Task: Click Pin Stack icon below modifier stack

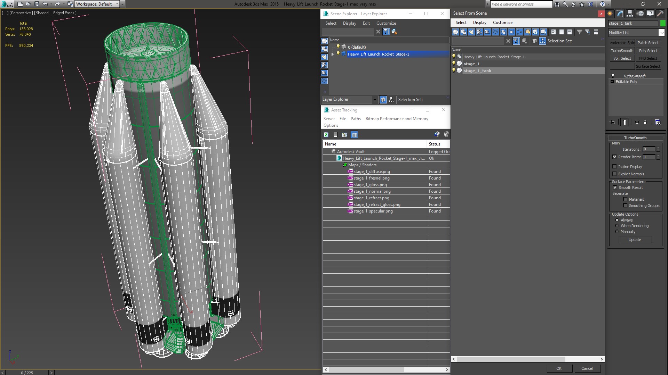Action: coord(613,122)
